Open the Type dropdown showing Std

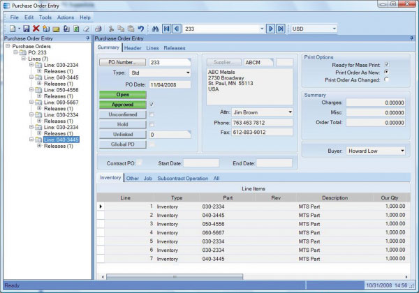(x=170, y=73)
